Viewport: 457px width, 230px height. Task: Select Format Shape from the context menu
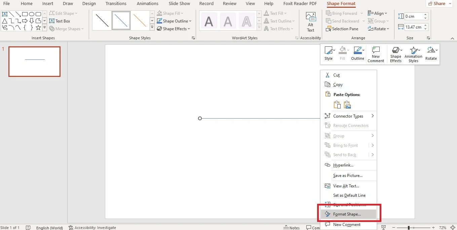347,214
